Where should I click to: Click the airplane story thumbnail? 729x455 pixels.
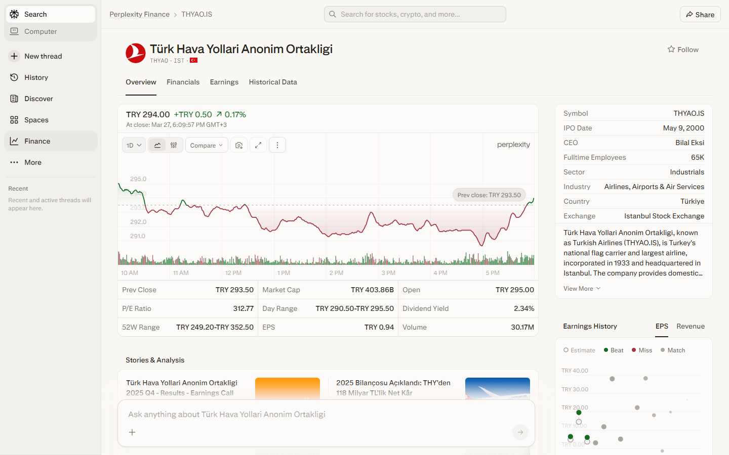pyautogui.click(x=498, y=389)
